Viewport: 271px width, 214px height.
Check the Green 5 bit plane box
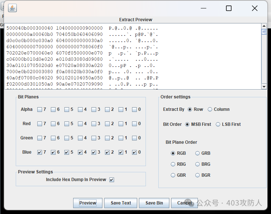pos(67,138)
